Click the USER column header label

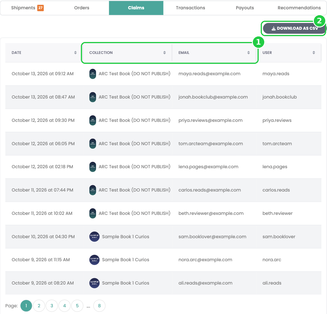267,53
